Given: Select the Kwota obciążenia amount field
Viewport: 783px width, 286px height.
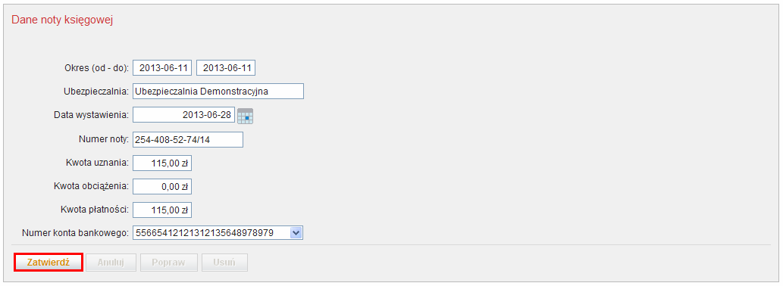Looking at the screenshot, I should point(162,187).
